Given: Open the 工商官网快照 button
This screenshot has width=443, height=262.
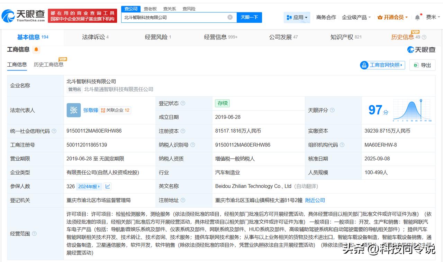Looking at the screenshot, I should click(x=382, y=65).
